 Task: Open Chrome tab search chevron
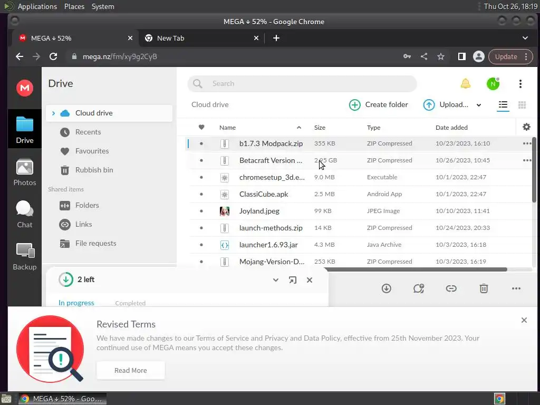[x=525, y=38]
